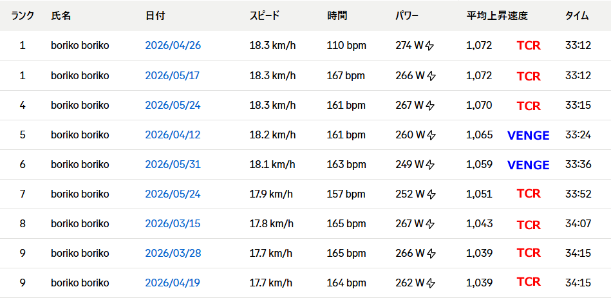This screenshot has height=298, width=611.
Task: Click the bolt icon beside 267 W in the 2026/03/15 row
Action: click(429, 224)
